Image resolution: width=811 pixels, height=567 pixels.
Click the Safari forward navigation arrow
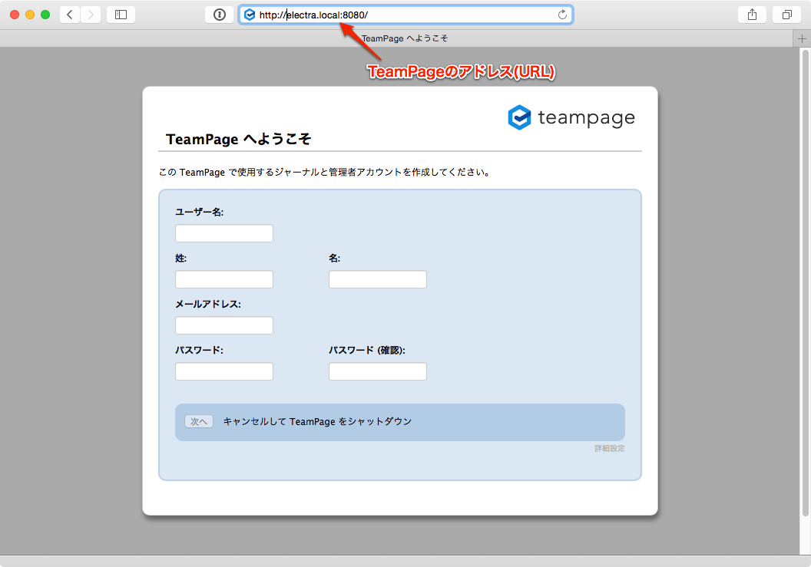[x=91, y=15]
